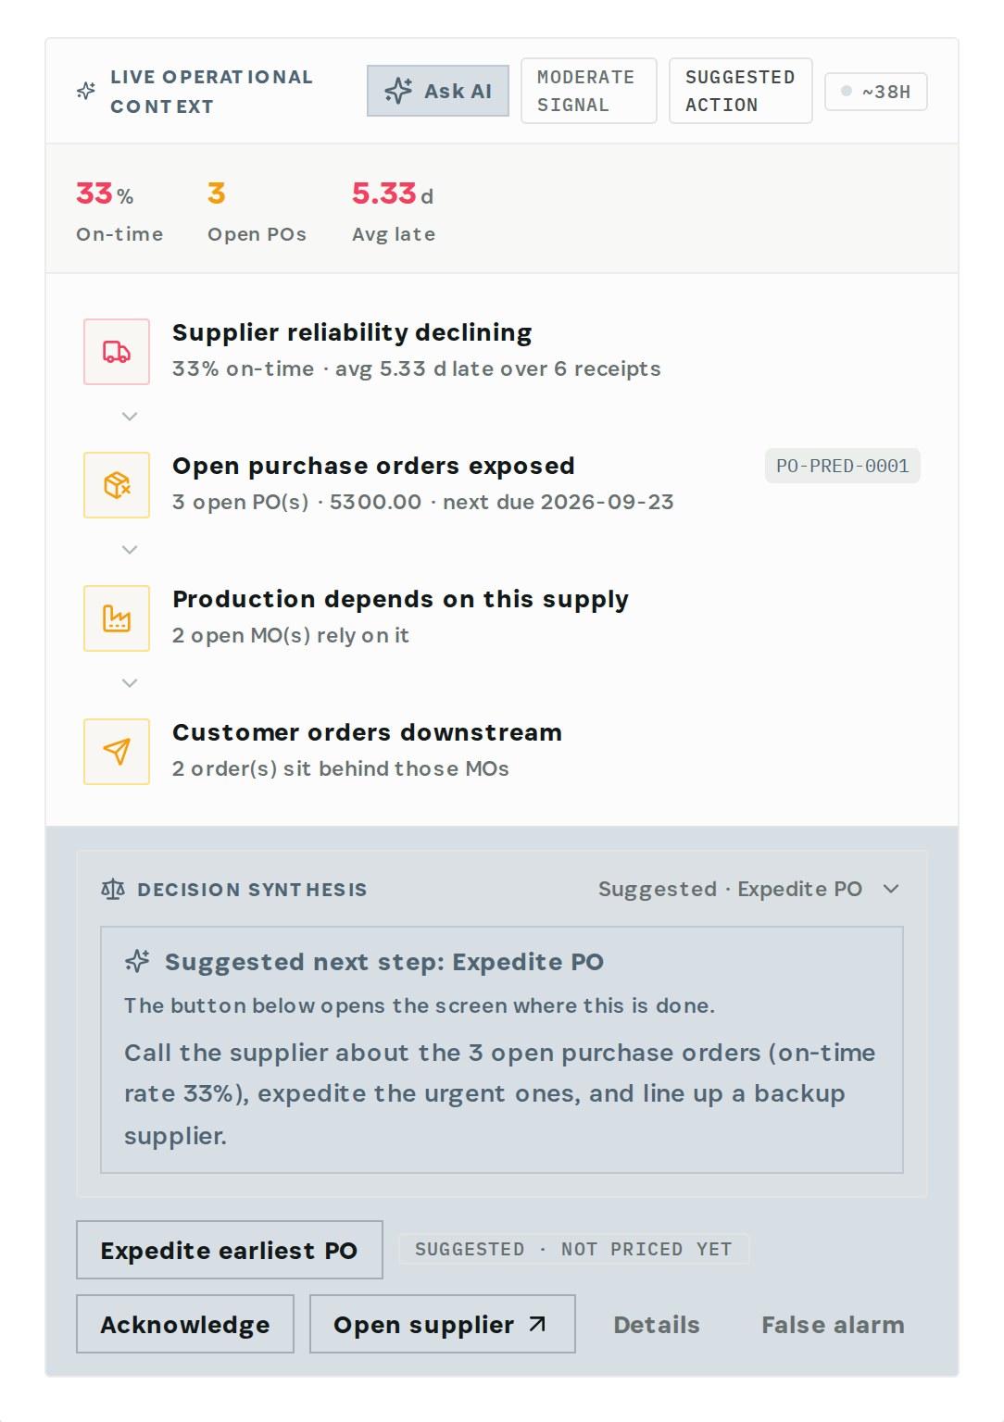
Task: Click Expedite earliest PO button
Action: (x=230, y=1250)
